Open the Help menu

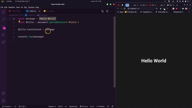pos(37,7)
